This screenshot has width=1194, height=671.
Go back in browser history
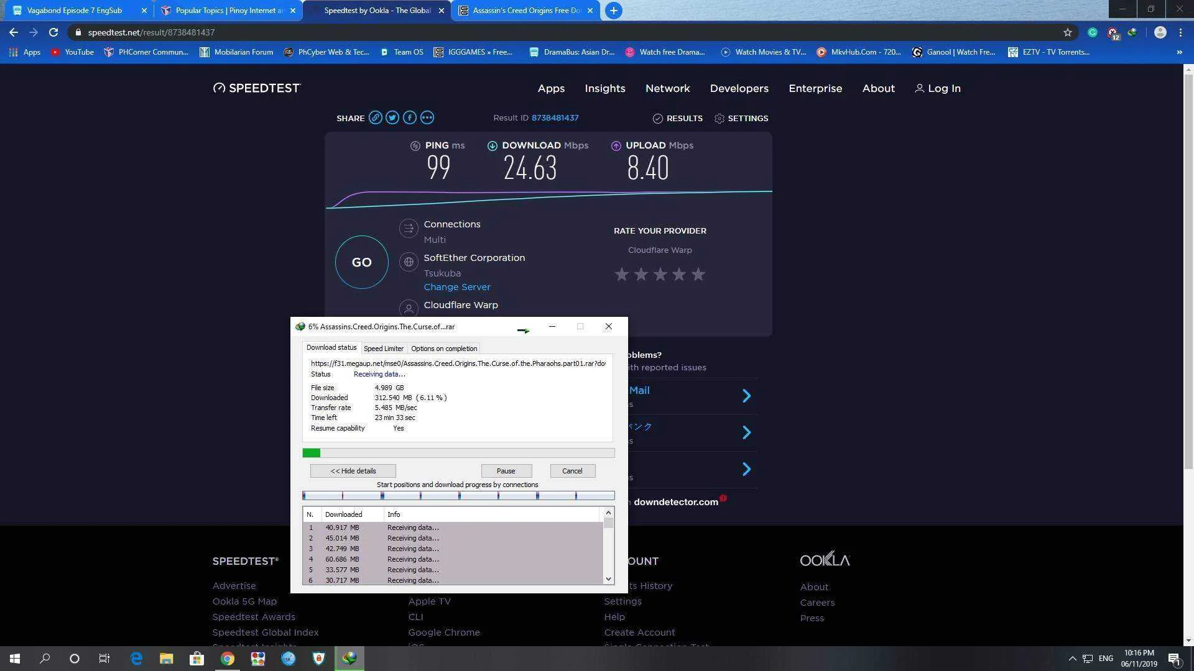point(14,32)
